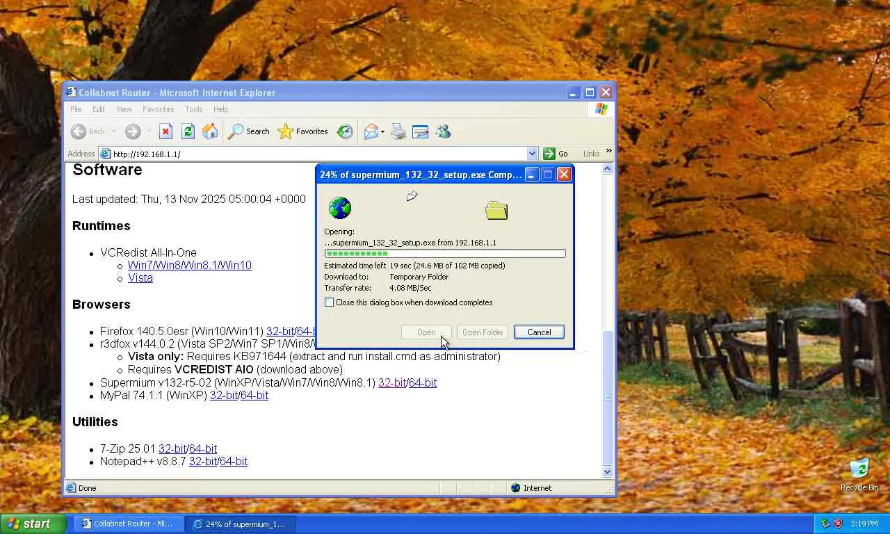Click the Supermium 32-bit link
This screenshot has height=534, width=890.
392,382
